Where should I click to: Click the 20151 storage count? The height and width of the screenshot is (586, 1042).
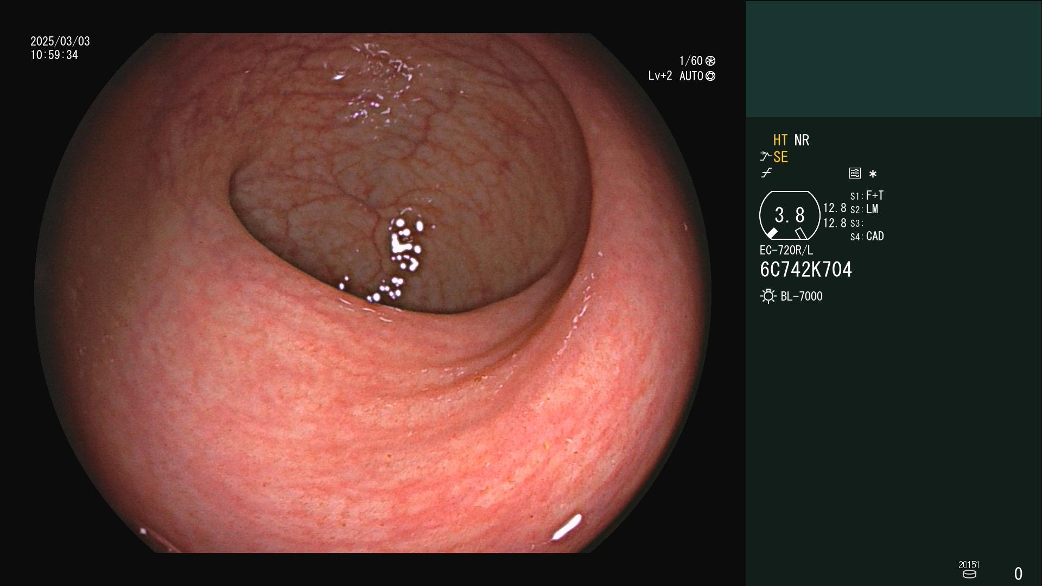[969, 565]
